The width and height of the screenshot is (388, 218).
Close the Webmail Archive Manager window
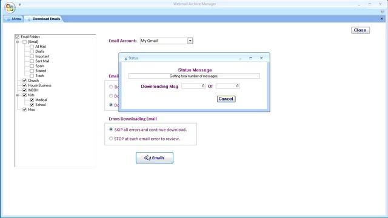(x=380, y=4)
